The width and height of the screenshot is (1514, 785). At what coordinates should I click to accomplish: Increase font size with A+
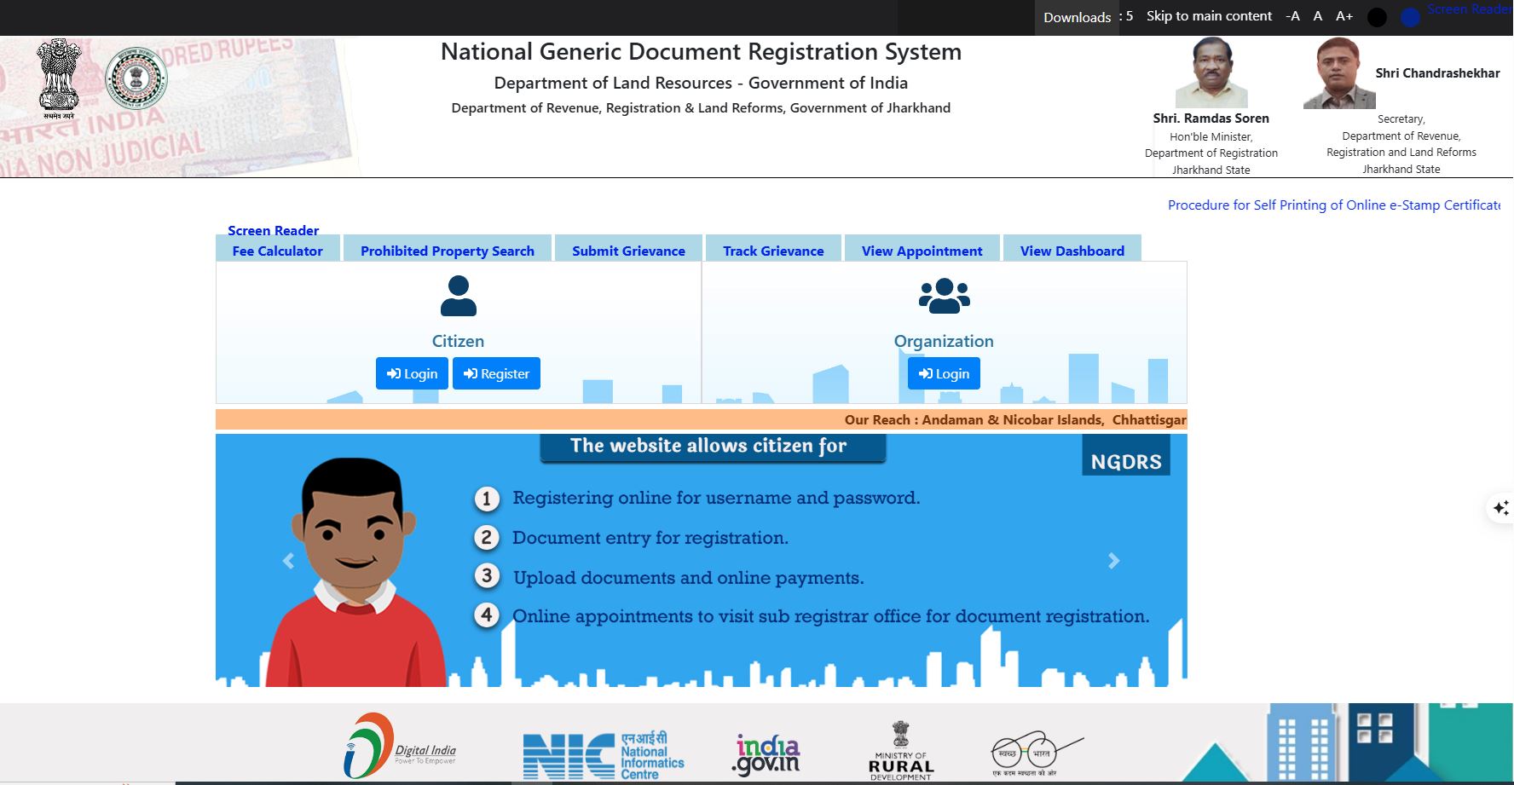pos(1344,16)
